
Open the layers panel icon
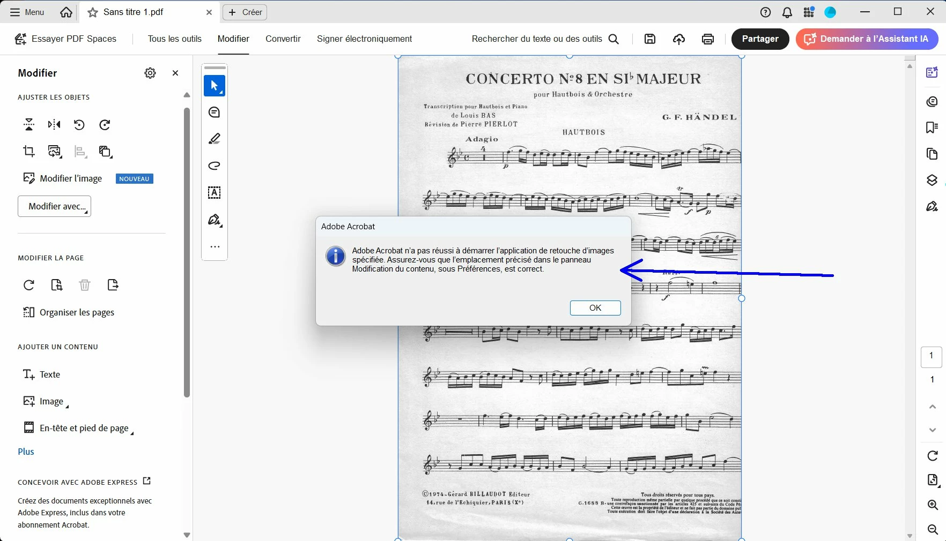[932, 180]
